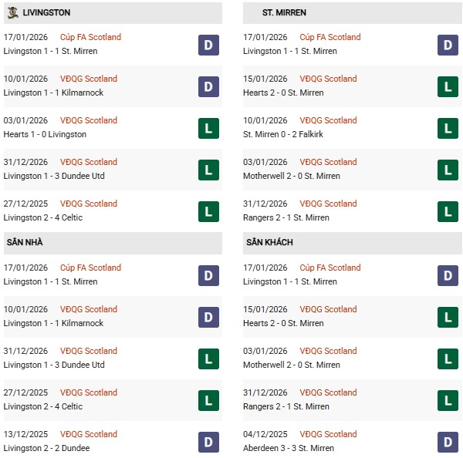Select the draw badge for Livingston 2-2 Dundee

[208, 442]
